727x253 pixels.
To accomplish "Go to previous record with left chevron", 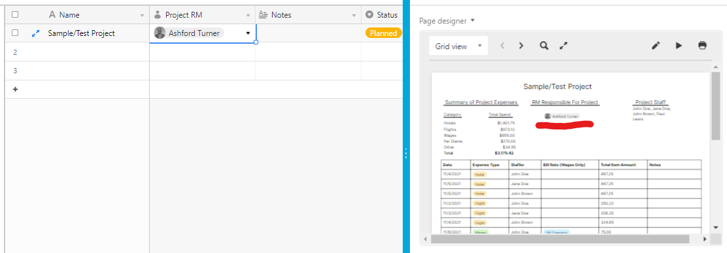I will coord(502,45).
